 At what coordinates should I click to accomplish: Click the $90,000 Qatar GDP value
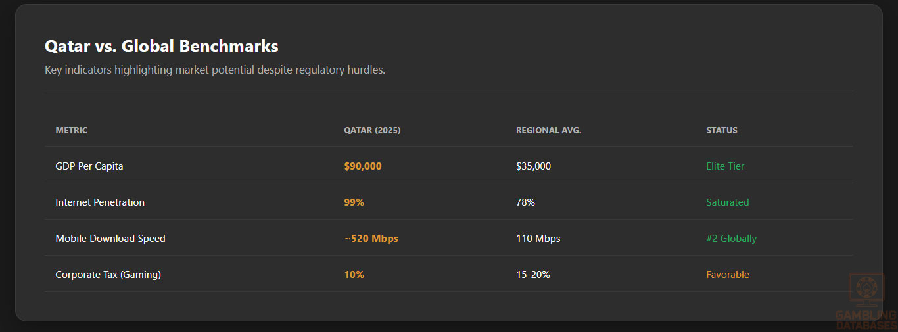[x=362, y=166]
